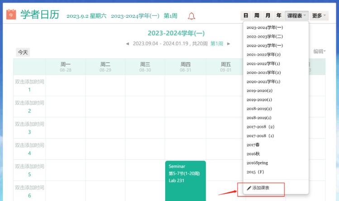
Task: Switch to 年 year view
Action: tap(279, 16)
